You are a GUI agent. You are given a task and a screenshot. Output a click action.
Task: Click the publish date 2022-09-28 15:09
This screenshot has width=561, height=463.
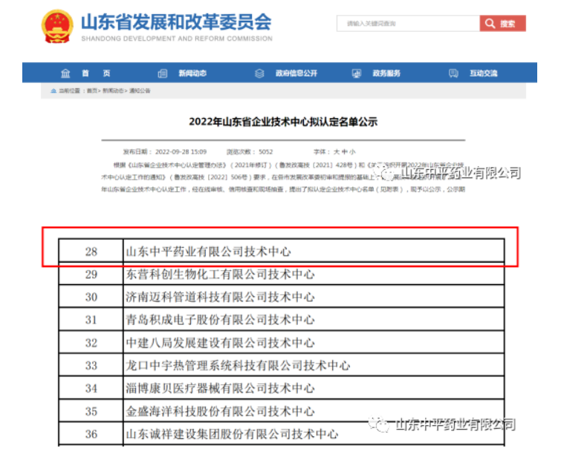(x=181, y=152)
